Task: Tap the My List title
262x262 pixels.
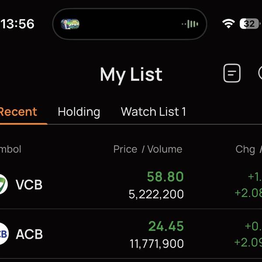Action: point(131,75)
